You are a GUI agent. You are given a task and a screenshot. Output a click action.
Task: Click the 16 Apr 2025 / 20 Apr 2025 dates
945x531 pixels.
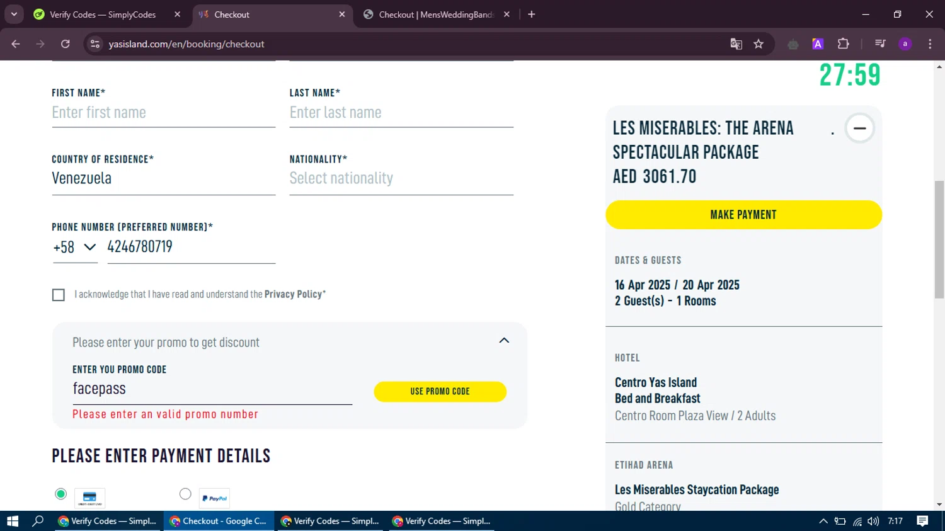(677, 285)
